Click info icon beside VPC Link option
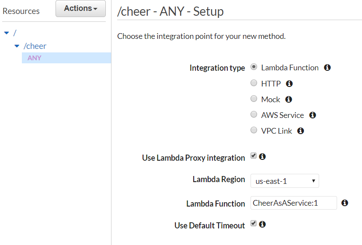Screen dimensions: 362x245 tap(300, 131)
